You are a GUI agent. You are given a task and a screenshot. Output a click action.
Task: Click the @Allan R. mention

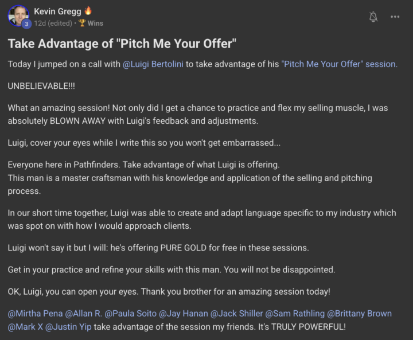(x=85, y=314)
